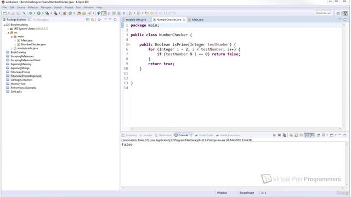
Task: Open the Refactor menu
Action: tap(33, 7)
